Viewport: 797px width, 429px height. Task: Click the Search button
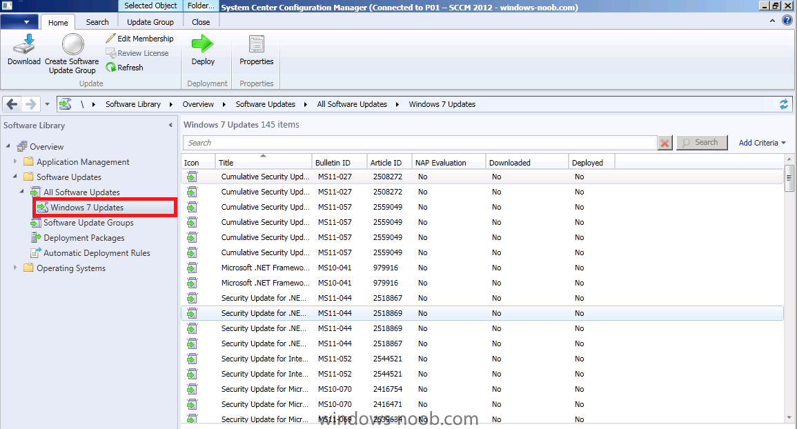pyautogui.click(x=702, y=143)
